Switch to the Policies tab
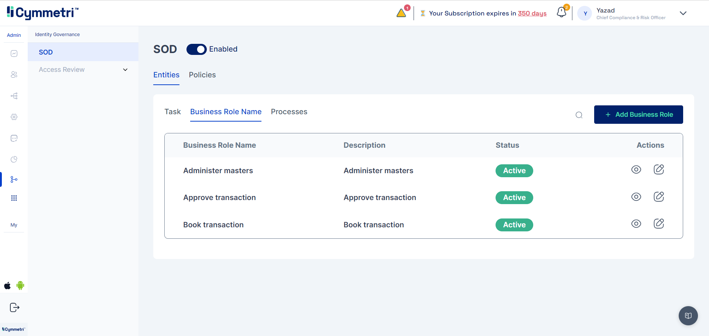Screen dimensions: 709x336 [202, 75]
